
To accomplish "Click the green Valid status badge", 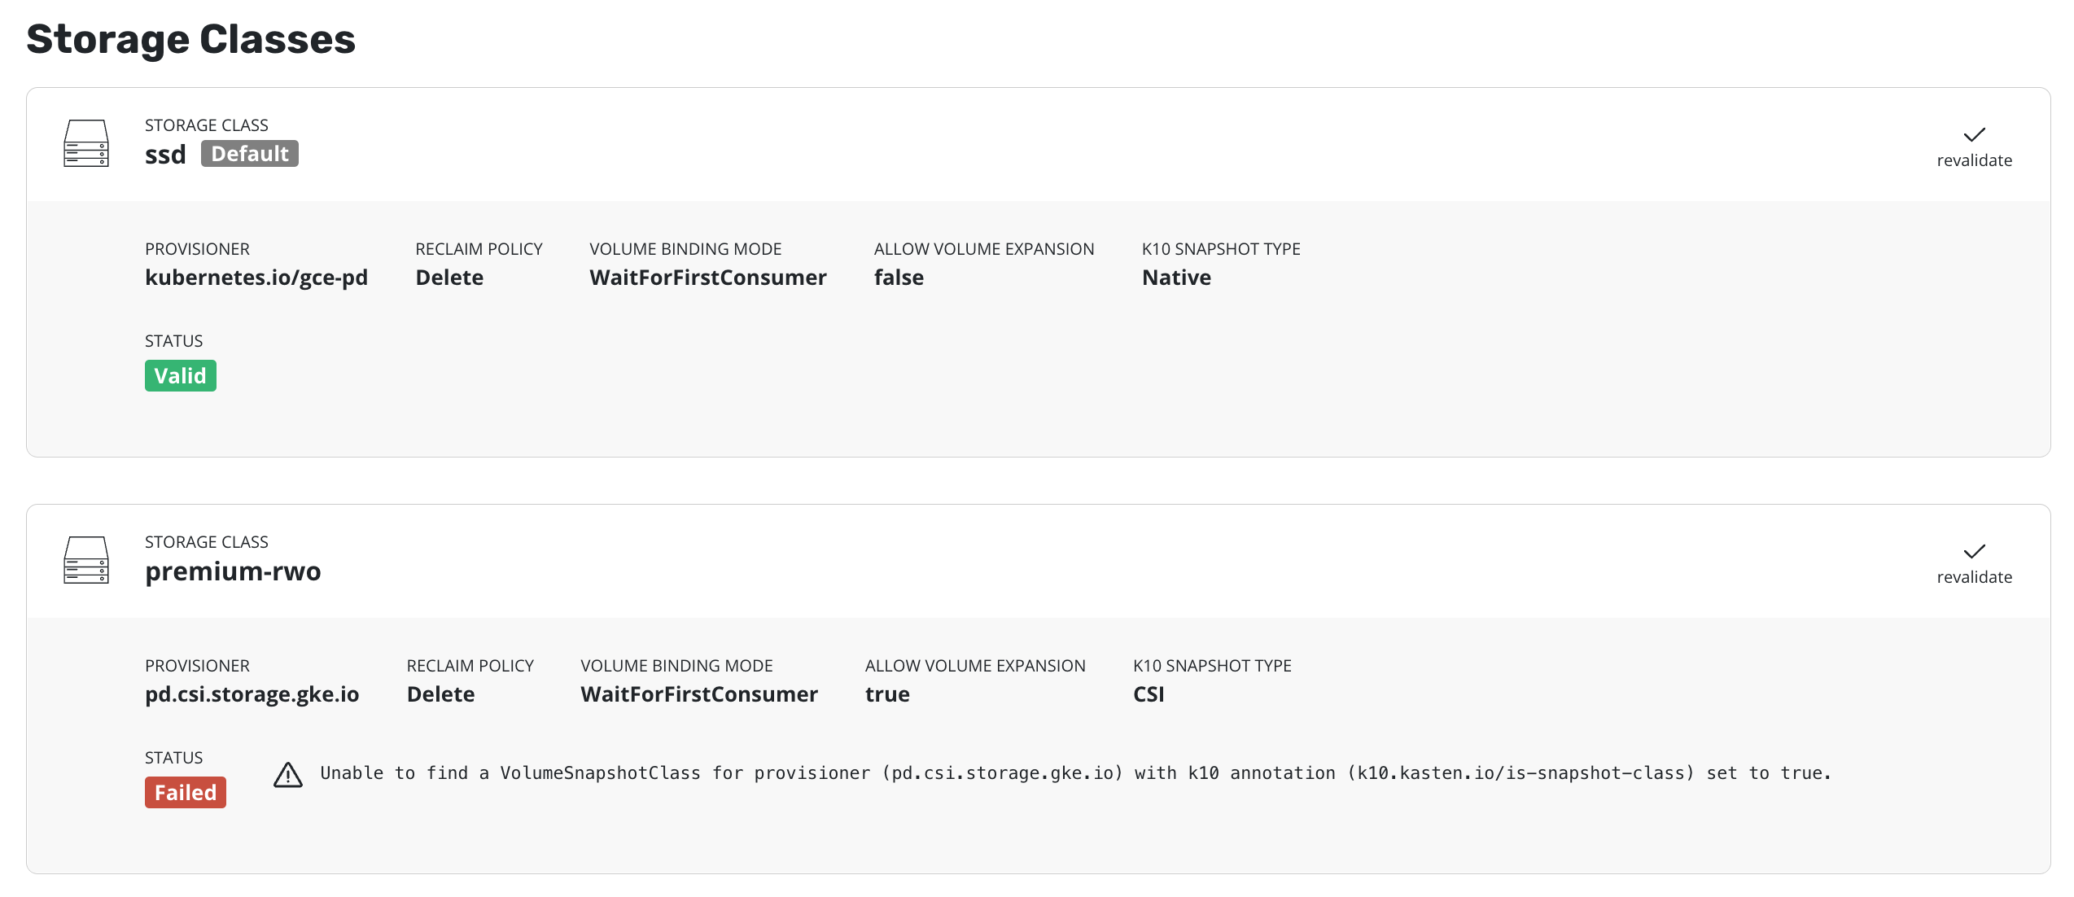I will click(x=180, y=376).
